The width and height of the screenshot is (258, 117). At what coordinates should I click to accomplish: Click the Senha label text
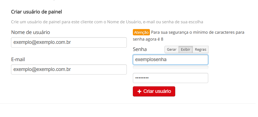(x=140, y=49)
